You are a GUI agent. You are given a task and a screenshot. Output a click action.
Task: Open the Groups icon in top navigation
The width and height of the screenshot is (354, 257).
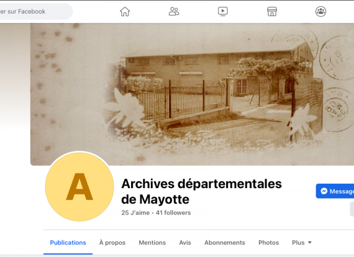coord(321,11)
